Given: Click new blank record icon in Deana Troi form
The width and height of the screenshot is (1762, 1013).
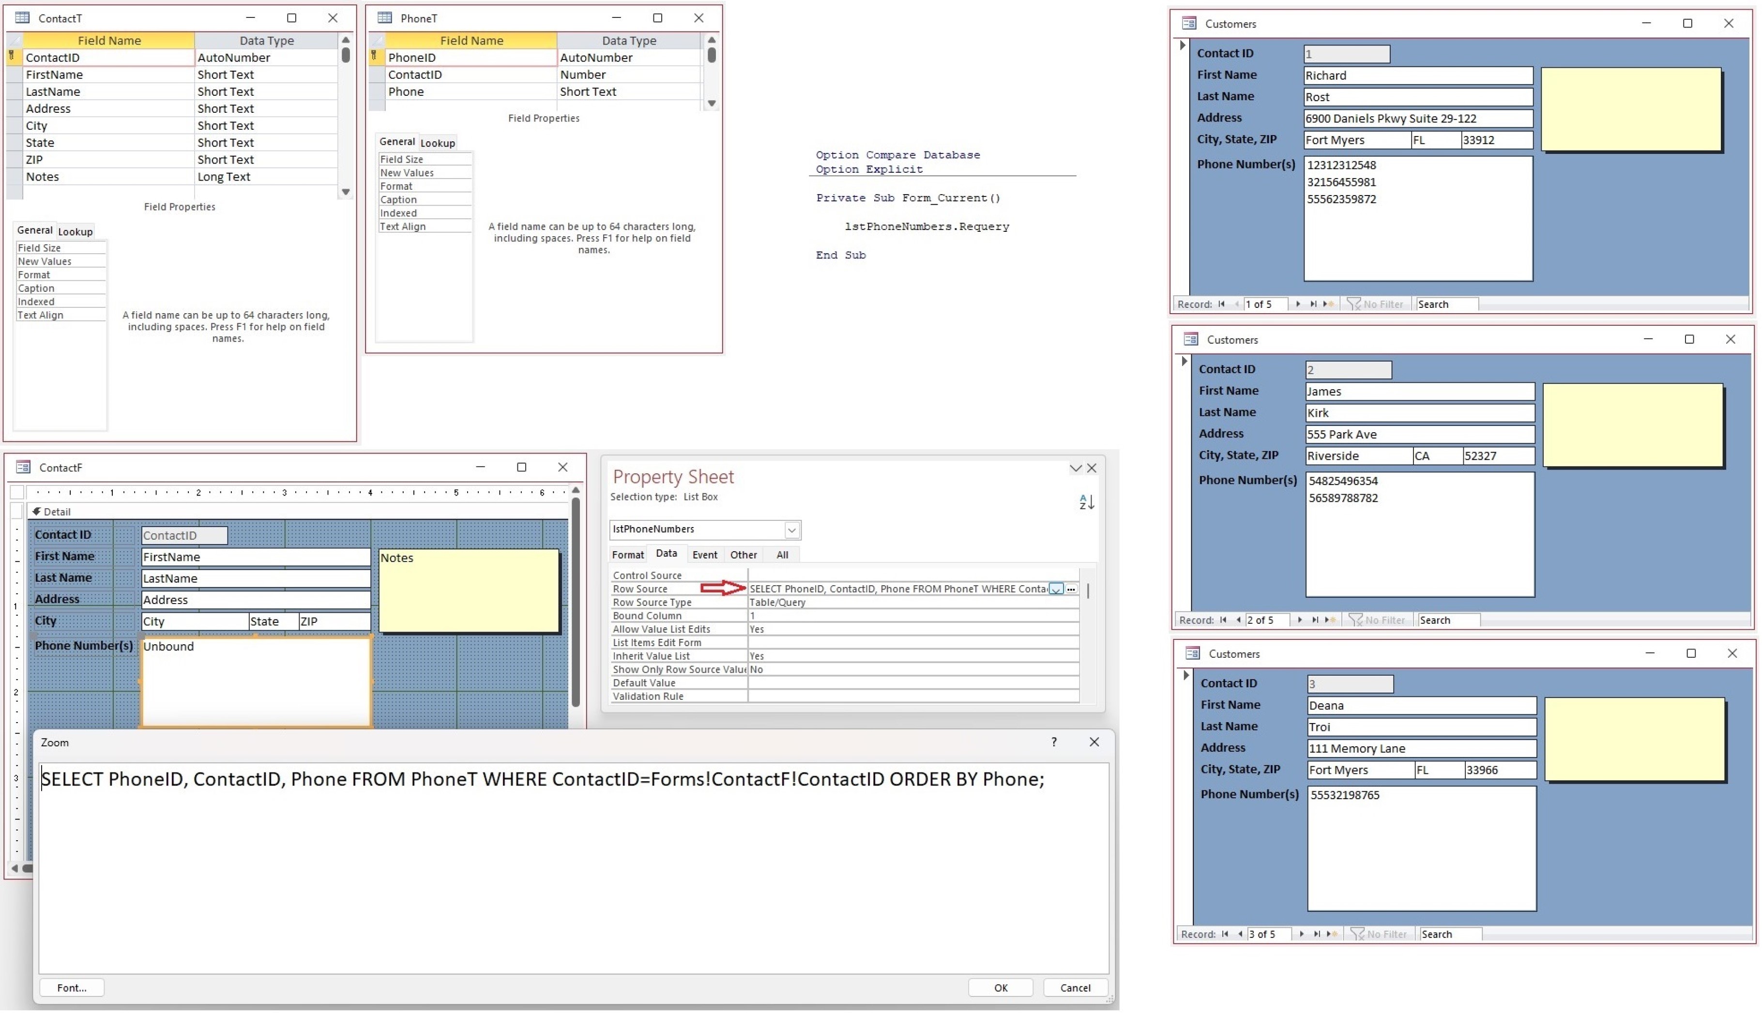Looking at the screenshot, I should (1332, 935).
